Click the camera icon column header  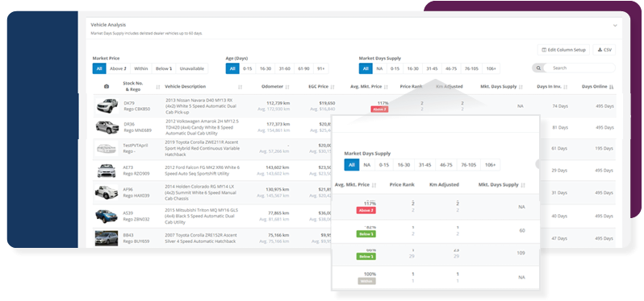click(107, 87)
